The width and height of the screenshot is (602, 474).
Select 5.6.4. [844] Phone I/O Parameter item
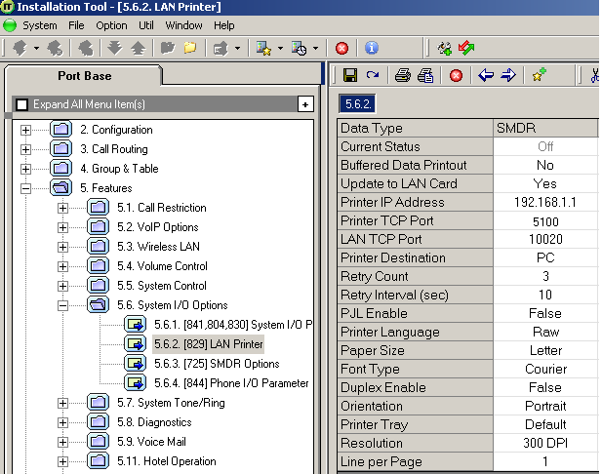coord(230,383)
